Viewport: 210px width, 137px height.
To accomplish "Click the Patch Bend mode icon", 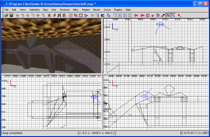I will 158,15.
